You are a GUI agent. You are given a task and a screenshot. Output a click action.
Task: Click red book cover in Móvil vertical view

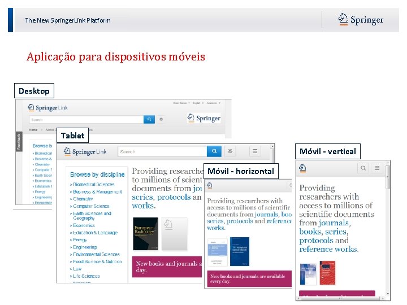[x=327, y=273]
